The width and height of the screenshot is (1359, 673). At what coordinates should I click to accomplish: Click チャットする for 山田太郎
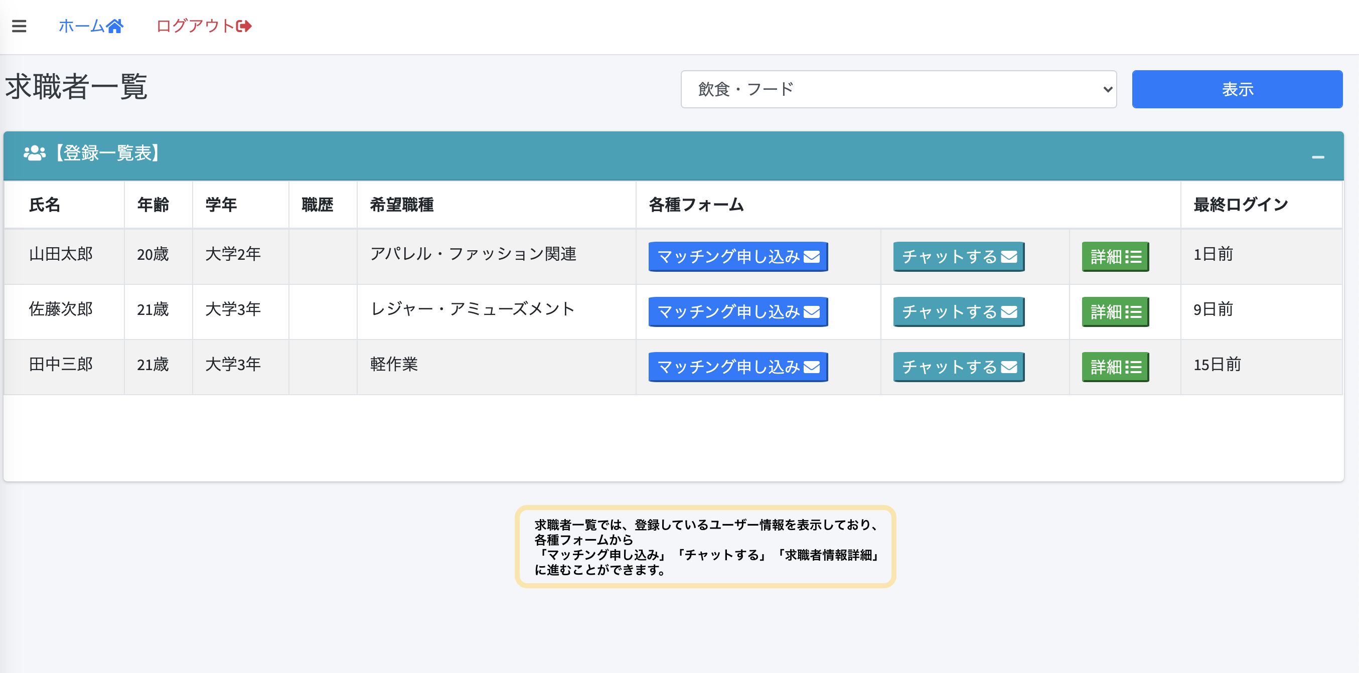958,257
